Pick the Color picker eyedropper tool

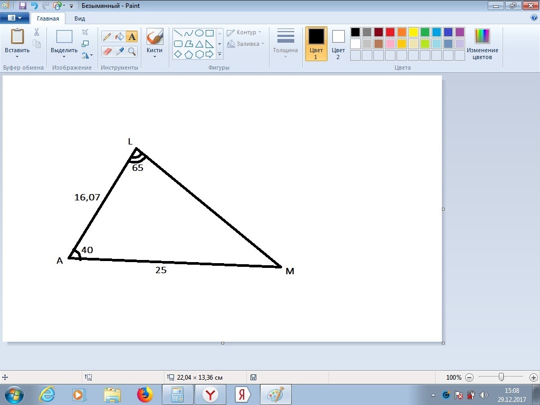(x=120, y=51)
